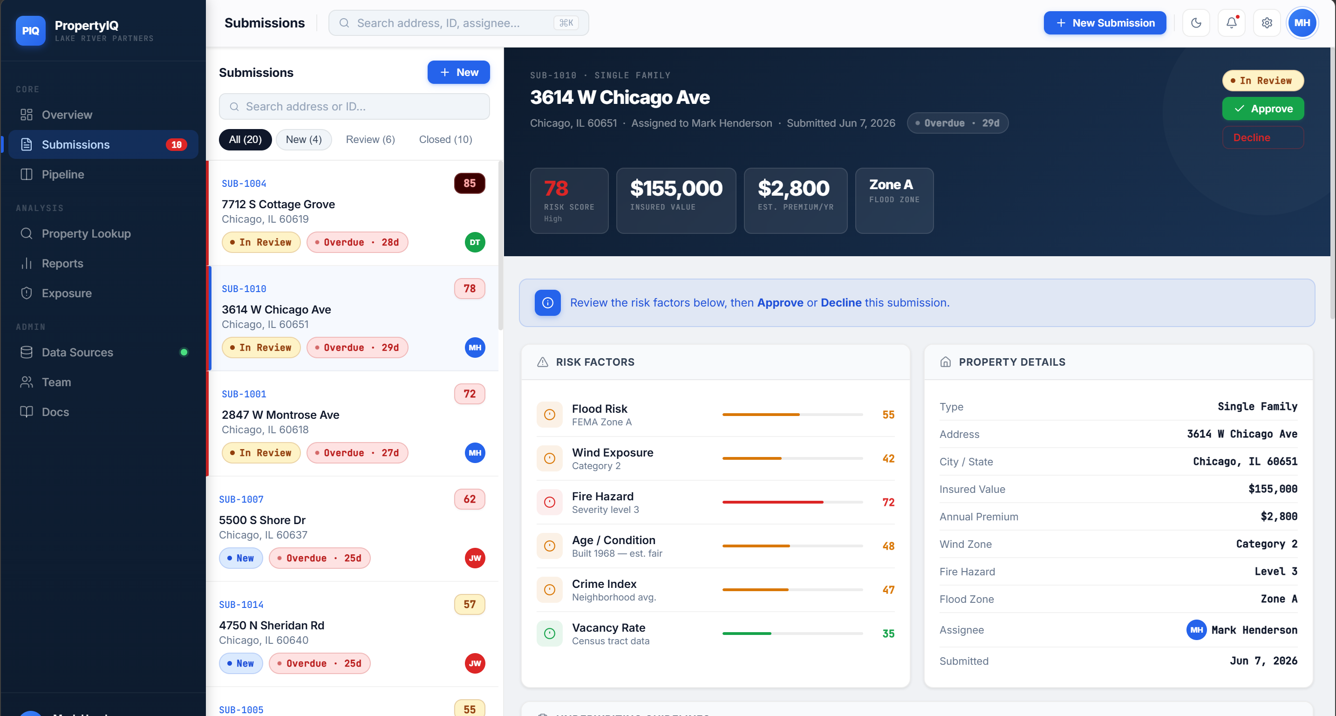Click the Fire Hazard indicator icon
1336x716 pixels.
click(549, 502)
